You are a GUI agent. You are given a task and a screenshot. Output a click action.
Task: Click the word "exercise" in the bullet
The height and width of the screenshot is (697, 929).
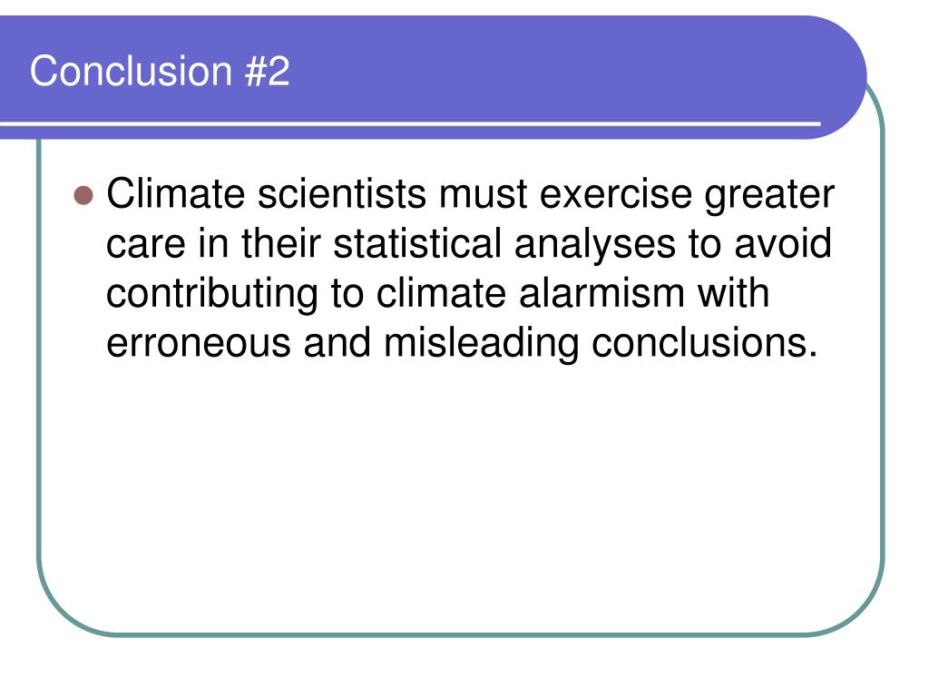(x=616, y=193)
